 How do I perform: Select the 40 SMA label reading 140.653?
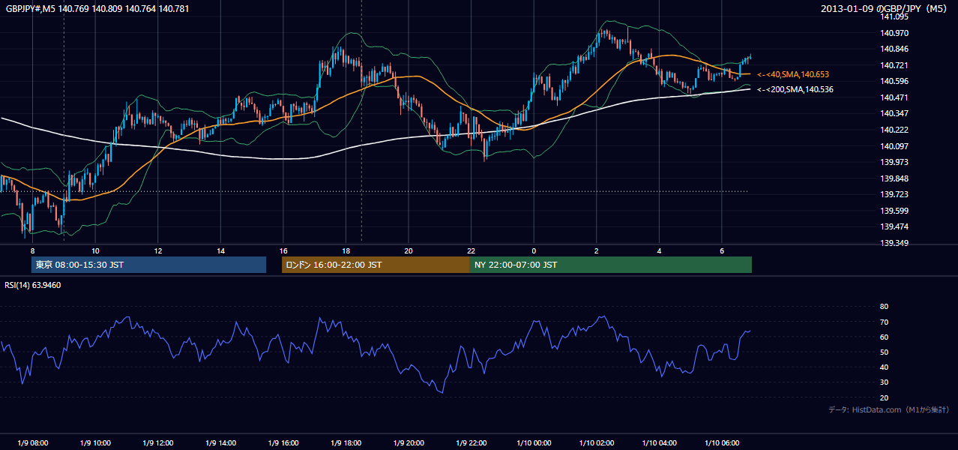coord(793,74)
